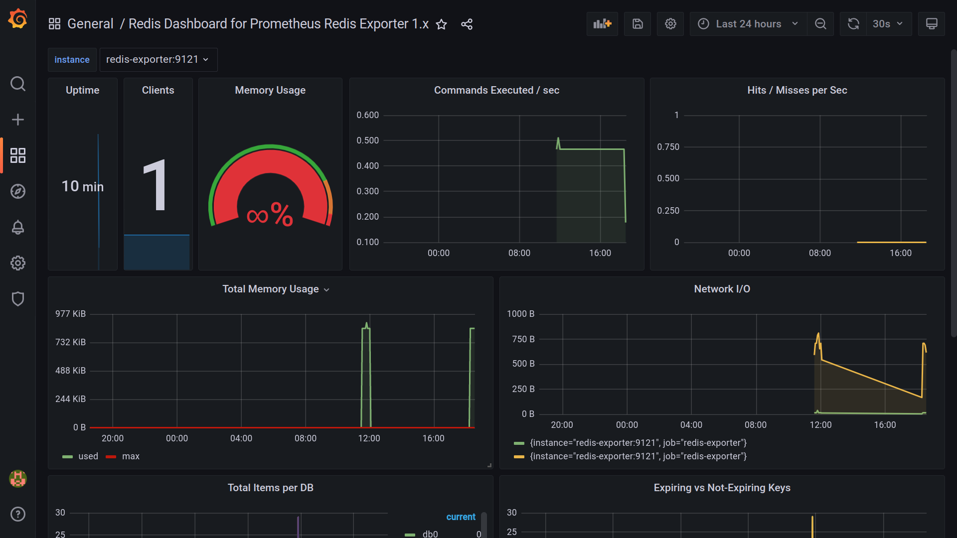Open the Alerting bell icon
The image size is (957, 538).
click(x=18, y=227)
